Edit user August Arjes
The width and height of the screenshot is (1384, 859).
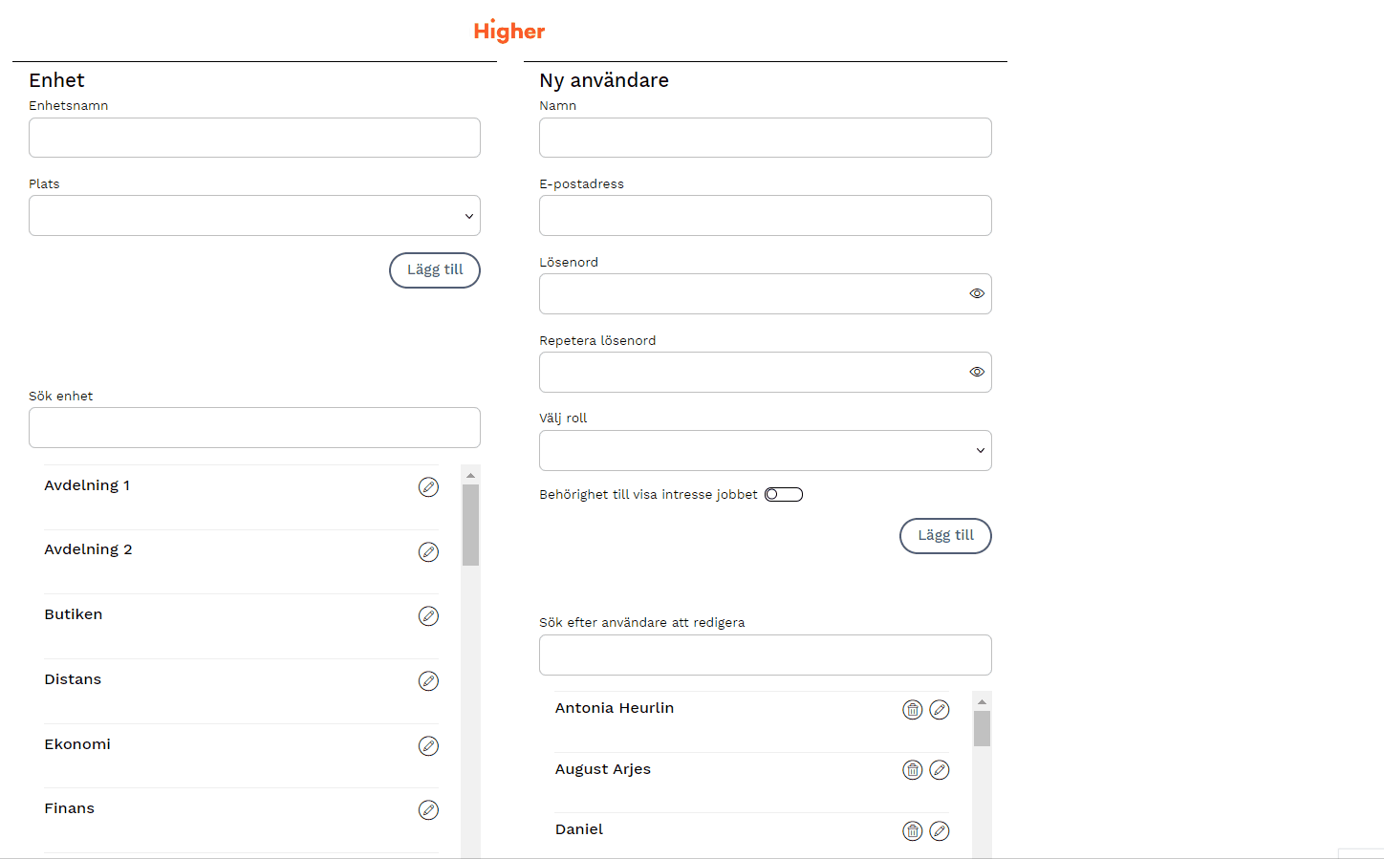coord(940,770)
